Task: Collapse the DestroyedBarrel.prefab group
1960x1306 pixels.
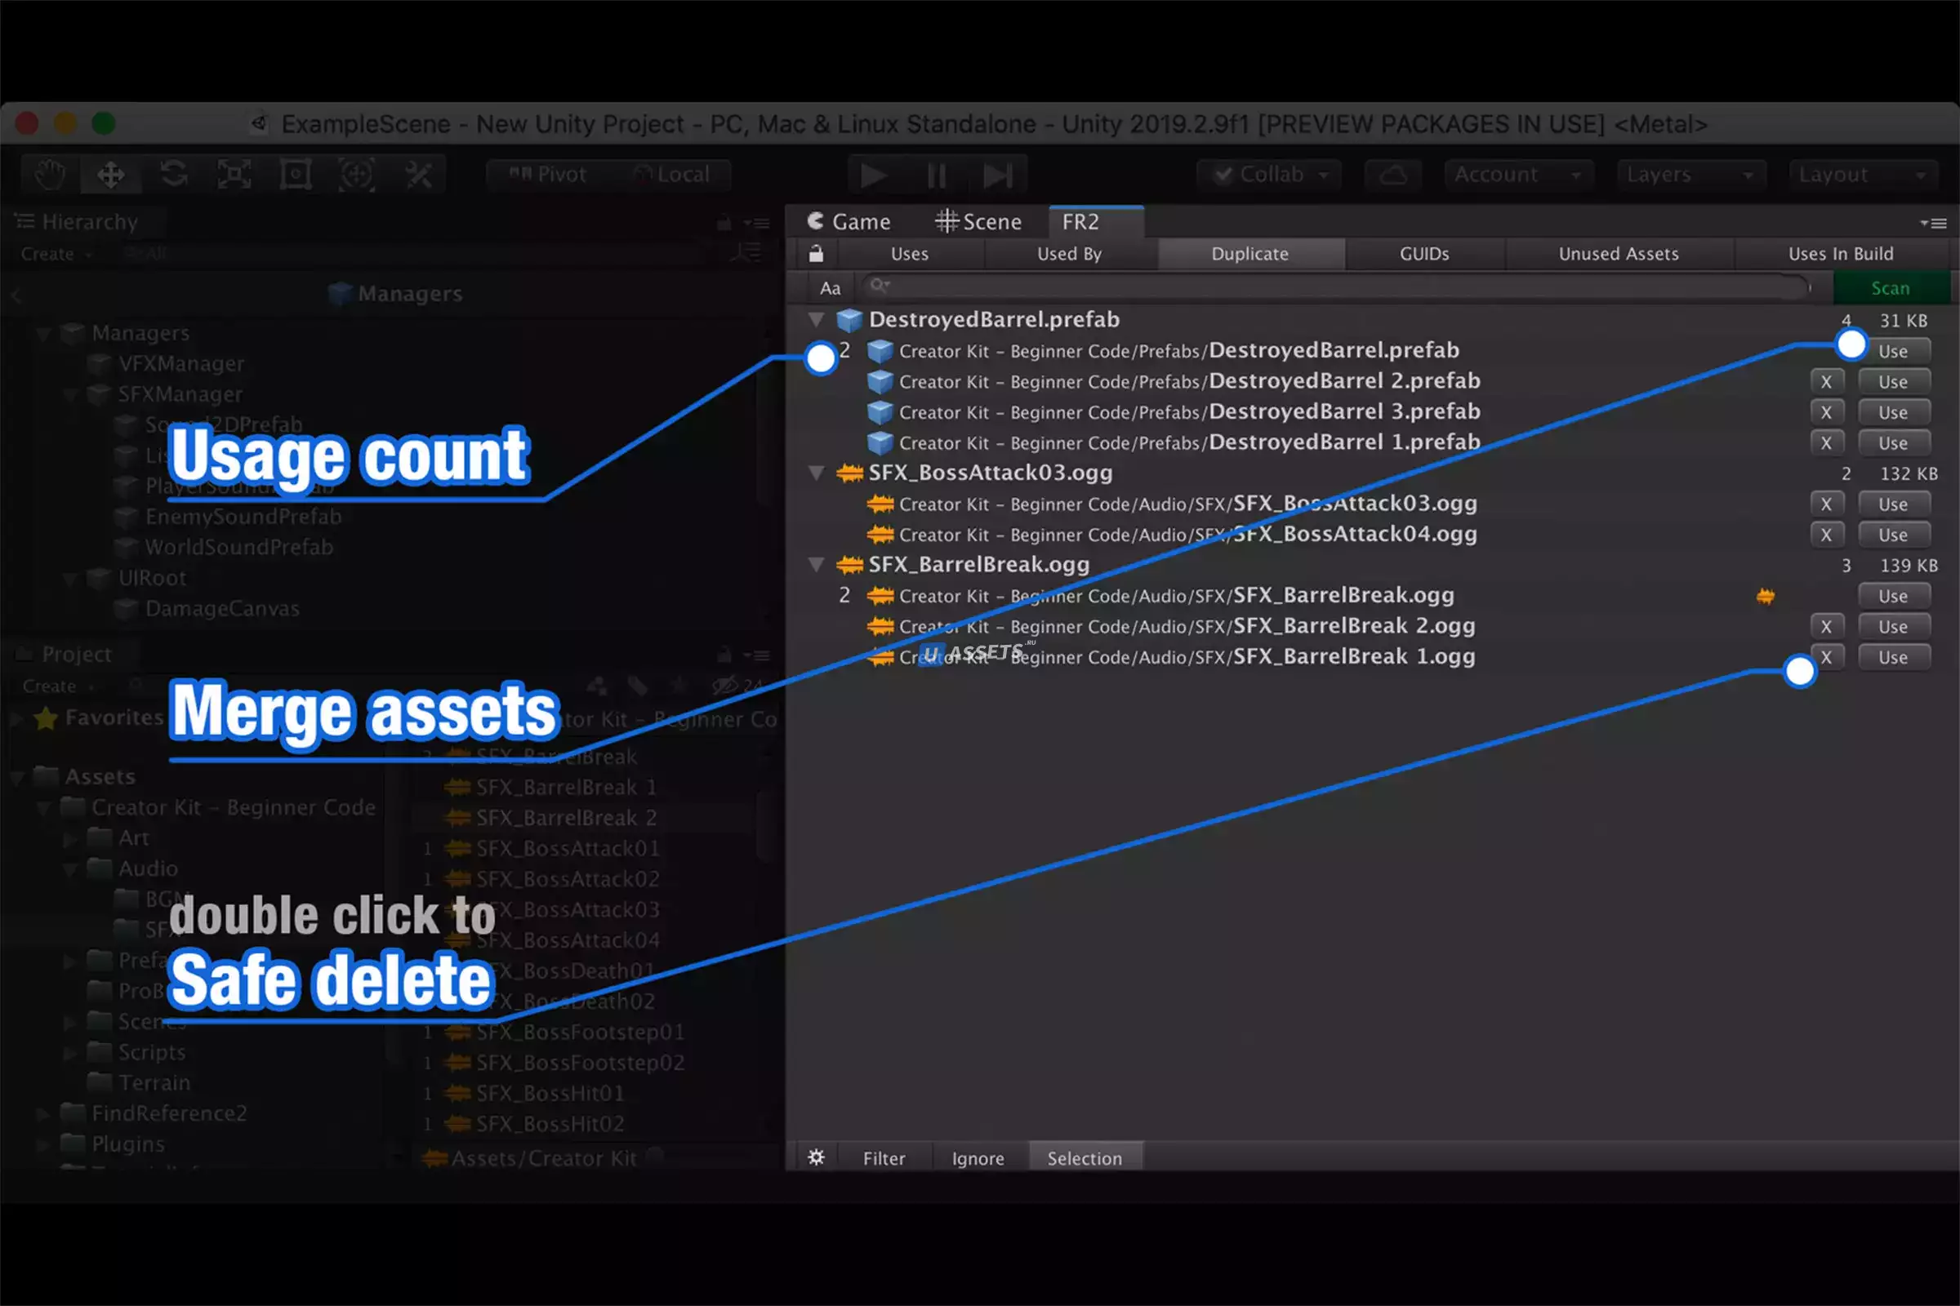Action: 817,320
